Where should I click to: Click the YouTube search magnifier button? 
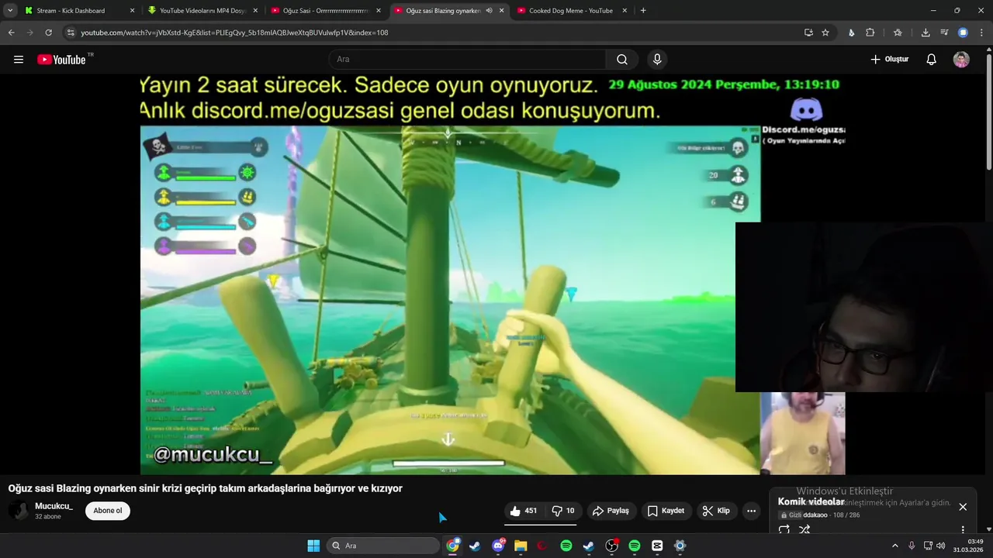[622, 60]
